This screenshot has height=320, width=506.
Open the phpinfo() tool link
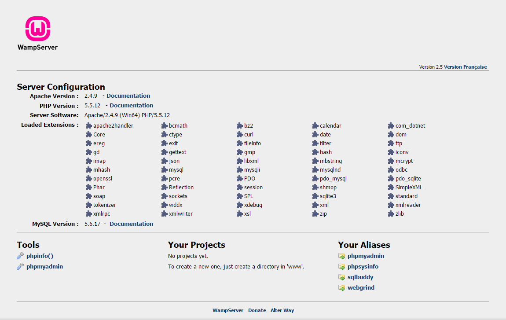point(40,256)
